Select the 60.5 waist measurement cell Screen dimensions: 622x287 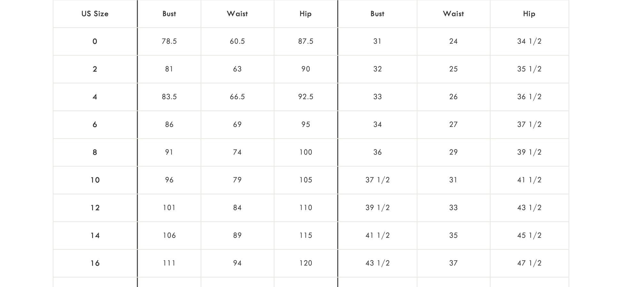coord(237,42)
